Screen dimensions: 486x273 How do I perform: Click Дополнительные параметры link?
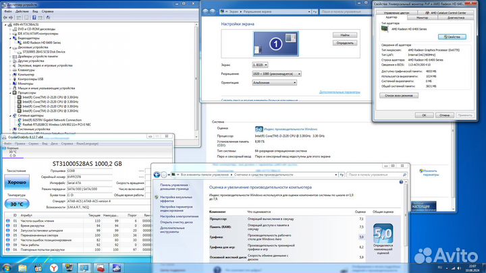coord(340,92)
